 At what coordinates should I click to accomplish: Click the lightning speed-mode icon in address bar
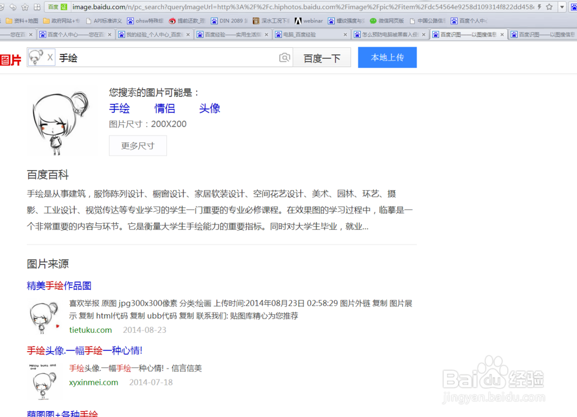point(539,6)
